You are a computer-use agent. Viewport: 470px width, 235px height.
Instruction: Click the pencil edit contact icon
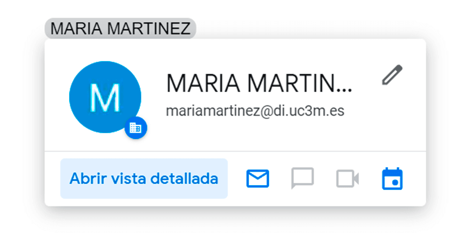pyautogui.click(x=392, y=75)
